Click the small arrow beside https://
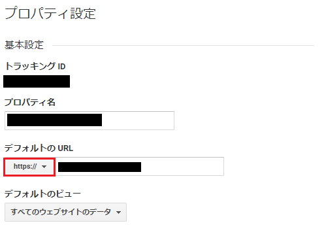The image size is (326, 238). pyautogui.click(x=44, y=167)
